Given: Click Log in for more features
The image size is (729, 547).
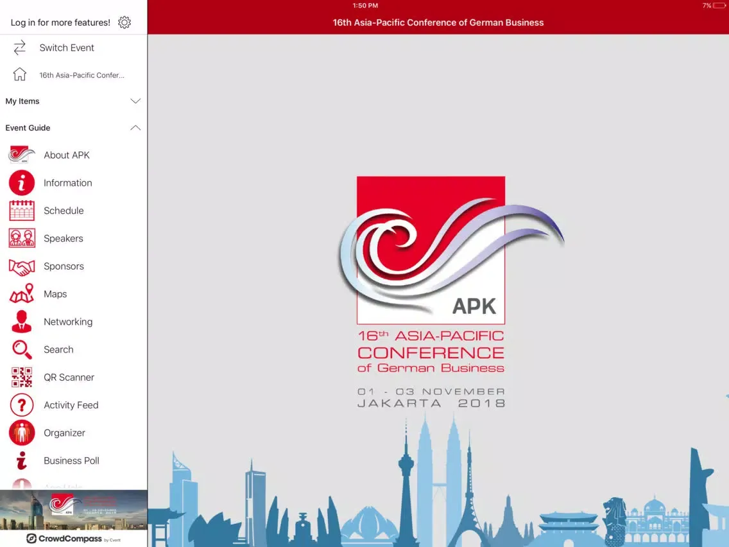Looking at the screenshot, I should click(60, 22).
